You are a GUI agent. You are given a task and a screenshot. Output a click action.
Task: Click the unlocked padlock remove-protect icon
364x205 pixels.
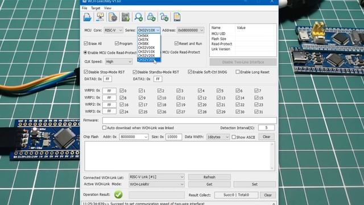[164, 17]
